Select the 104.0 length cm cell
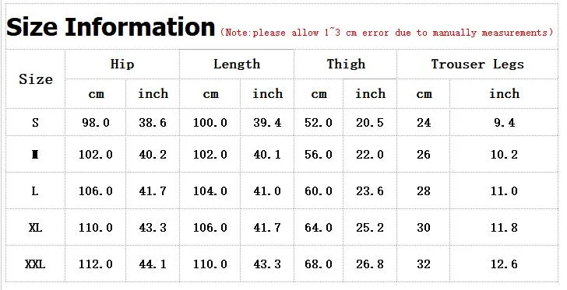This screenshot has width=567, height=290. point(210,190)
